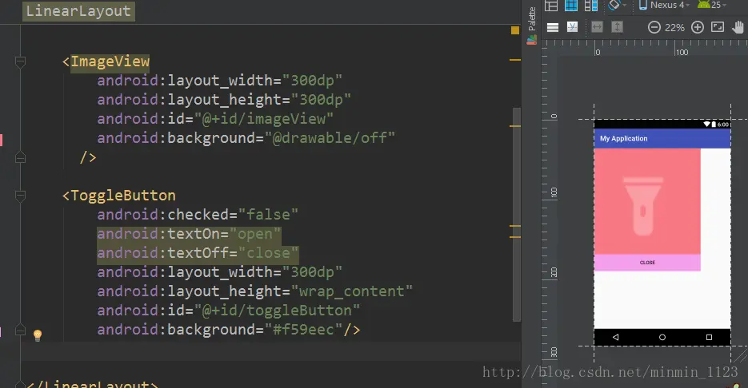Click the theme color palette icon below Palette

[532, 41]
